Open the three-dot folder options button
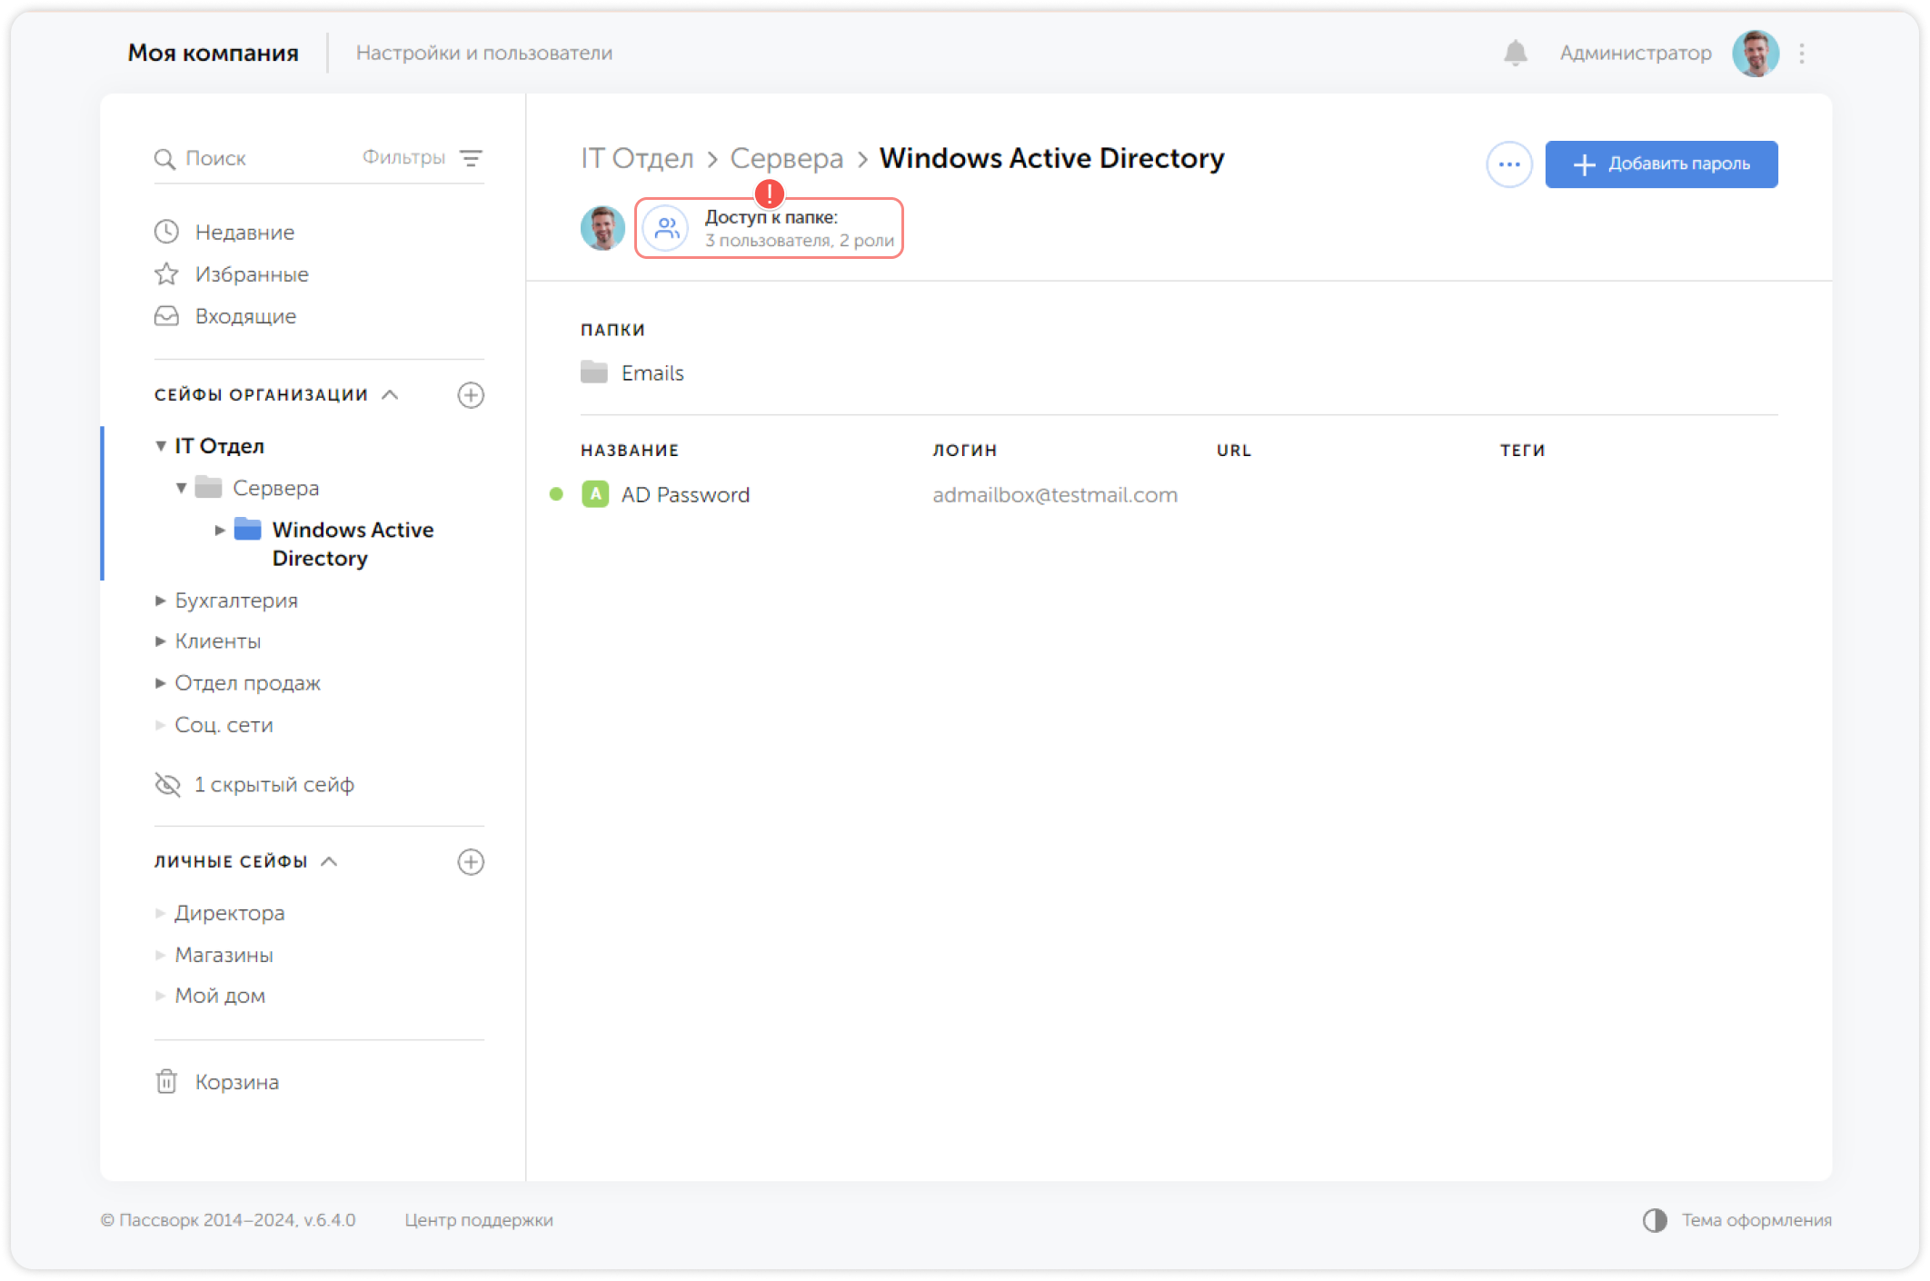Image resolution: width=1930 pixels, height=1281 pixels. pyautogui.click(x=1508, y=164)
